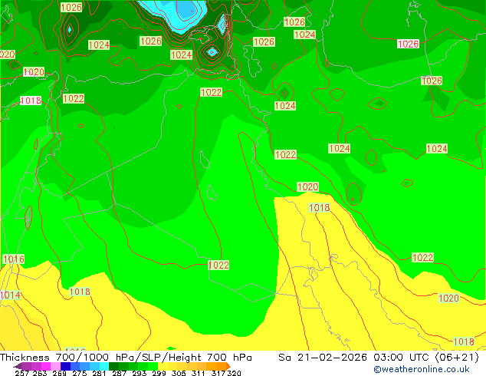Select the legend value 281
This screenshot has height=376, width=486.
tap(99, 373)
